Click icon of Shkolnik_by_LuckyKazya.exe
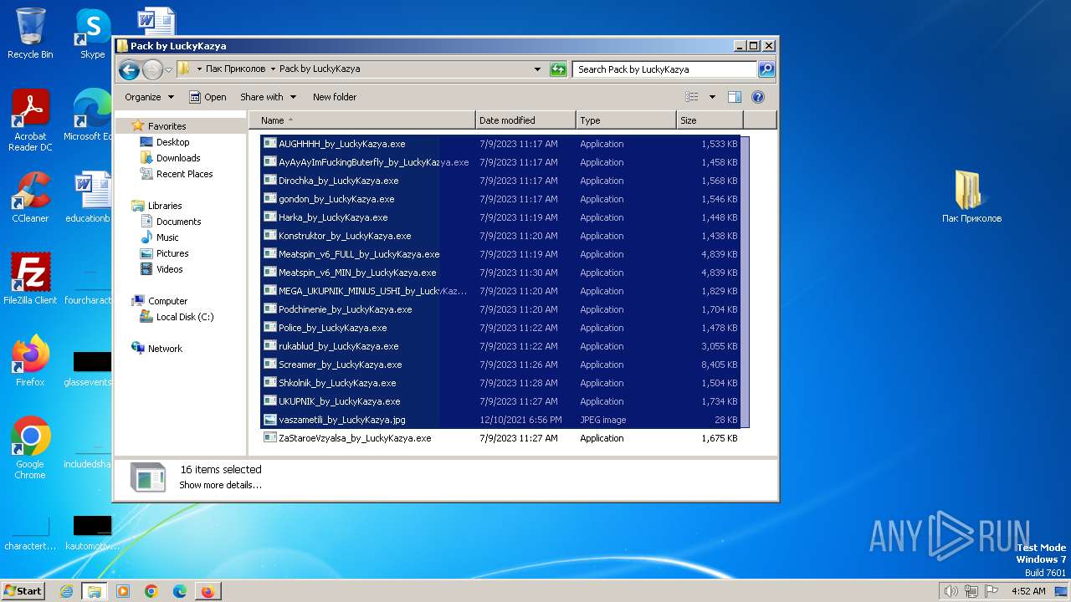Image resolution: width=1071 pixels, height=602 pixels. (x=270, y=382)
